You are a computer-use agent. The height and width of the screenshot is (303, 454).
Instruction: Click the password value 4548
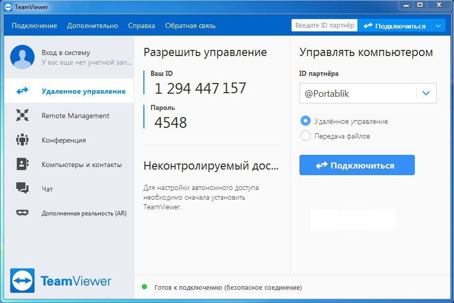pos(170,122)
